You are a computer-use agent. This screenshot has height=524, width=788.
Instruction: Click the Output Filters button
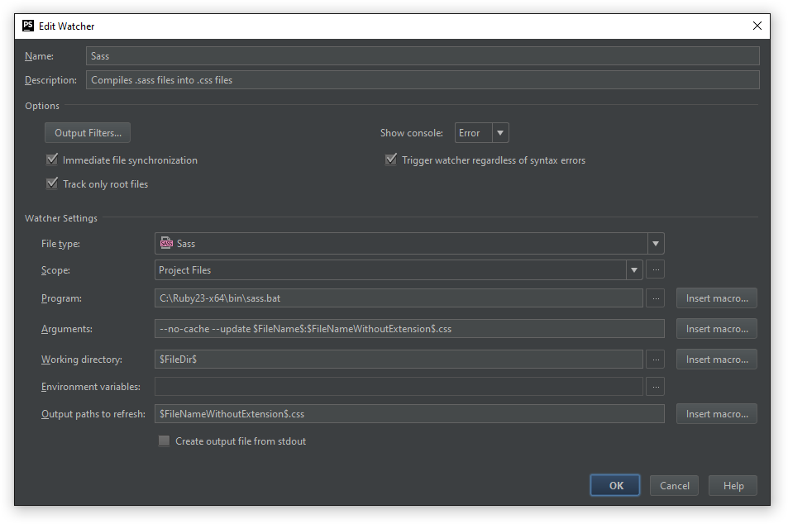pos(88,133)
